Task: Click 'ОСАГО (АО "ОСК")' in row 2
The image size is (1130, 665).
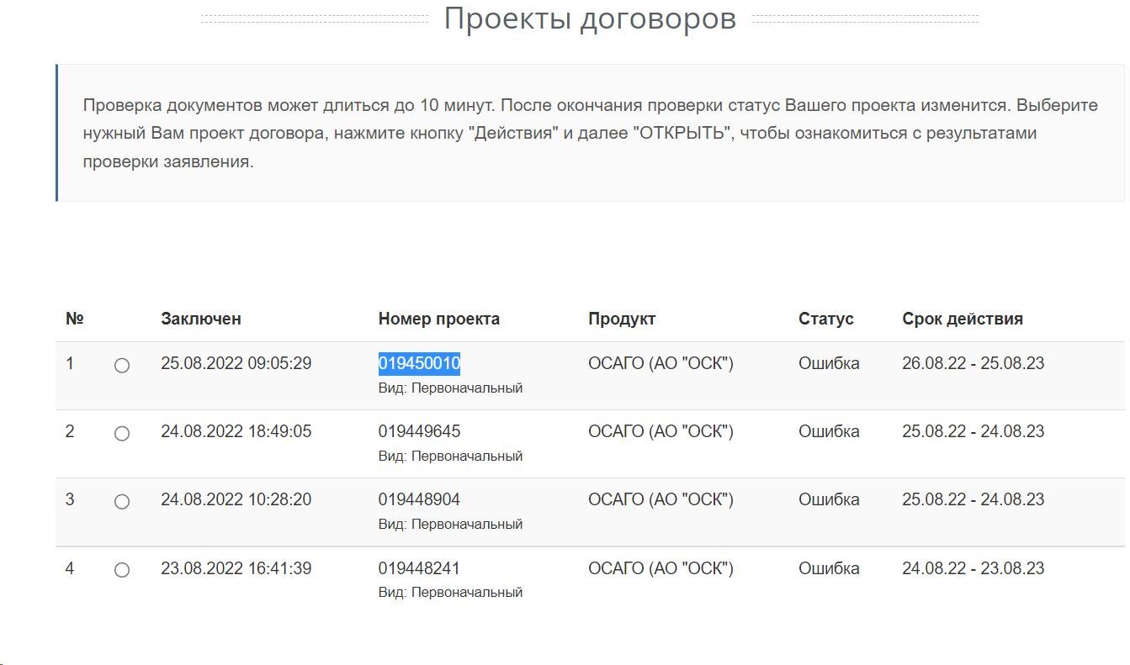Action: coord(661,431)
